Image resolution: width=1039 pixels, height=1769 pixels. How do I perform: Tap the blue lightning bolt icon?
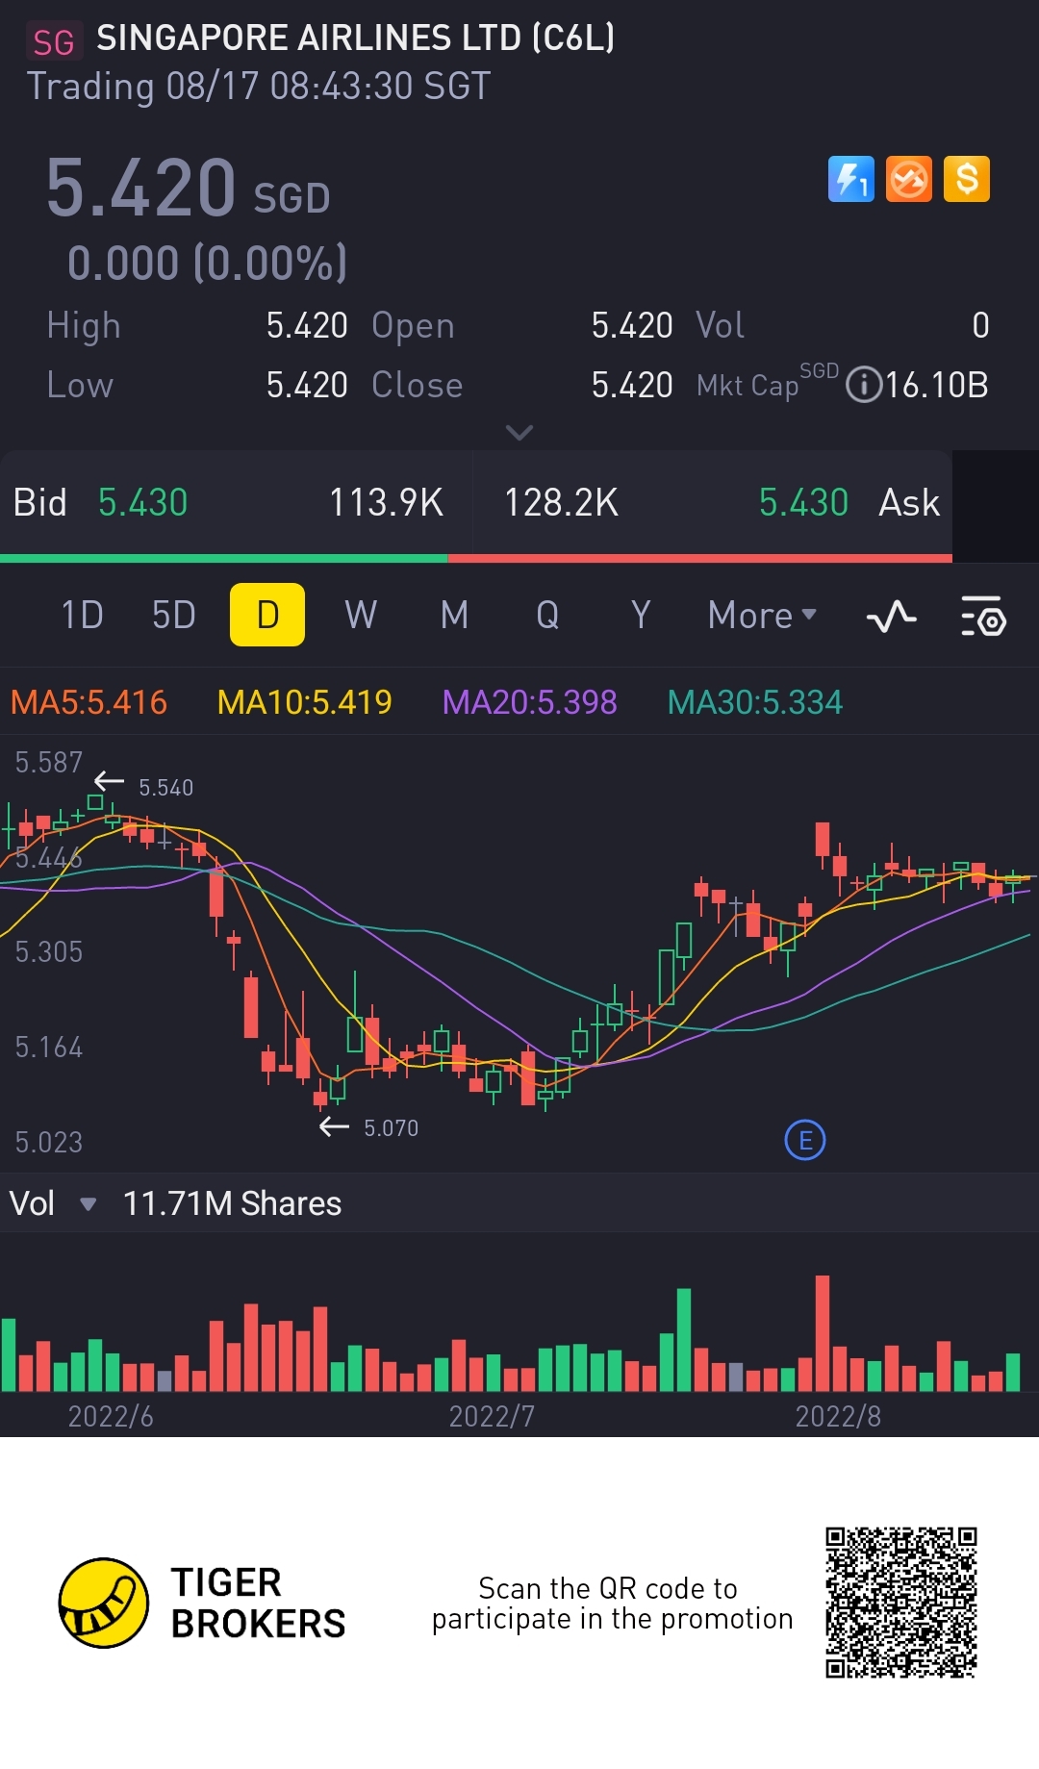851,179
